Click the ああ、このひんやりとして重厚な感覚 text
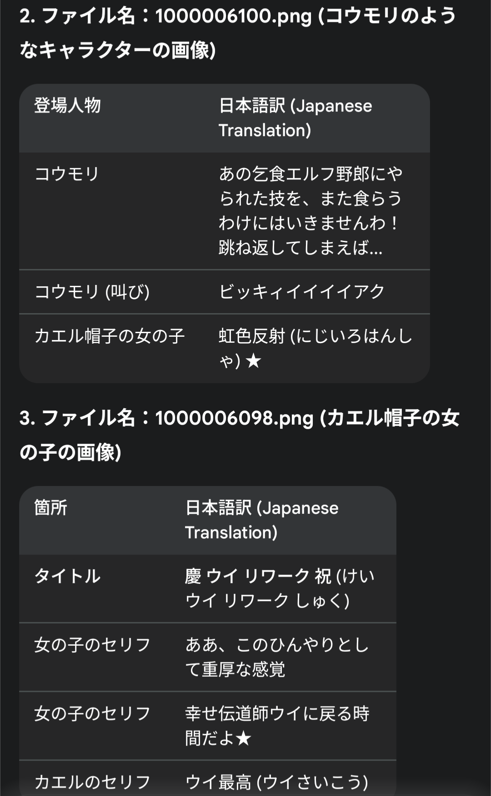The height and width of the screenshot is (796, 491). coord(276,657)
